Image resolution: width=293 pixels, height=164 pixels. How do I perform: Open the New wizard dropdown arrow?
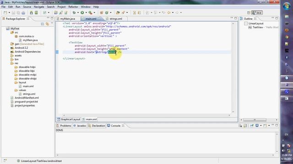[x=9, y=13]
